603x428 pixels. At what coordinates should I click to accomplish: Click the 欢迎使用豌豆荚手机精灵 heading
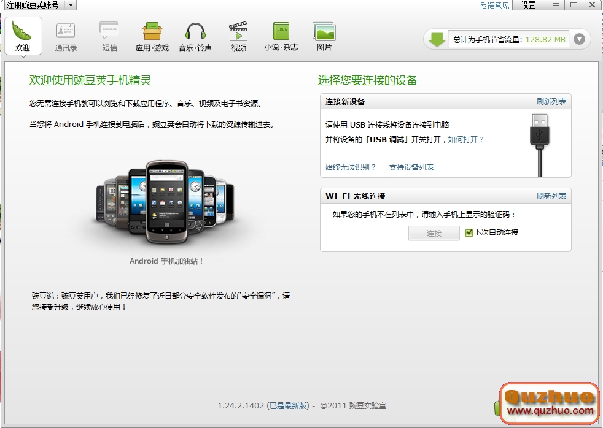(90, 80)
